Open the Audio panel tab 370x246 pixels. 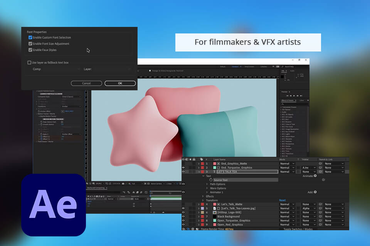coord(292,71)
